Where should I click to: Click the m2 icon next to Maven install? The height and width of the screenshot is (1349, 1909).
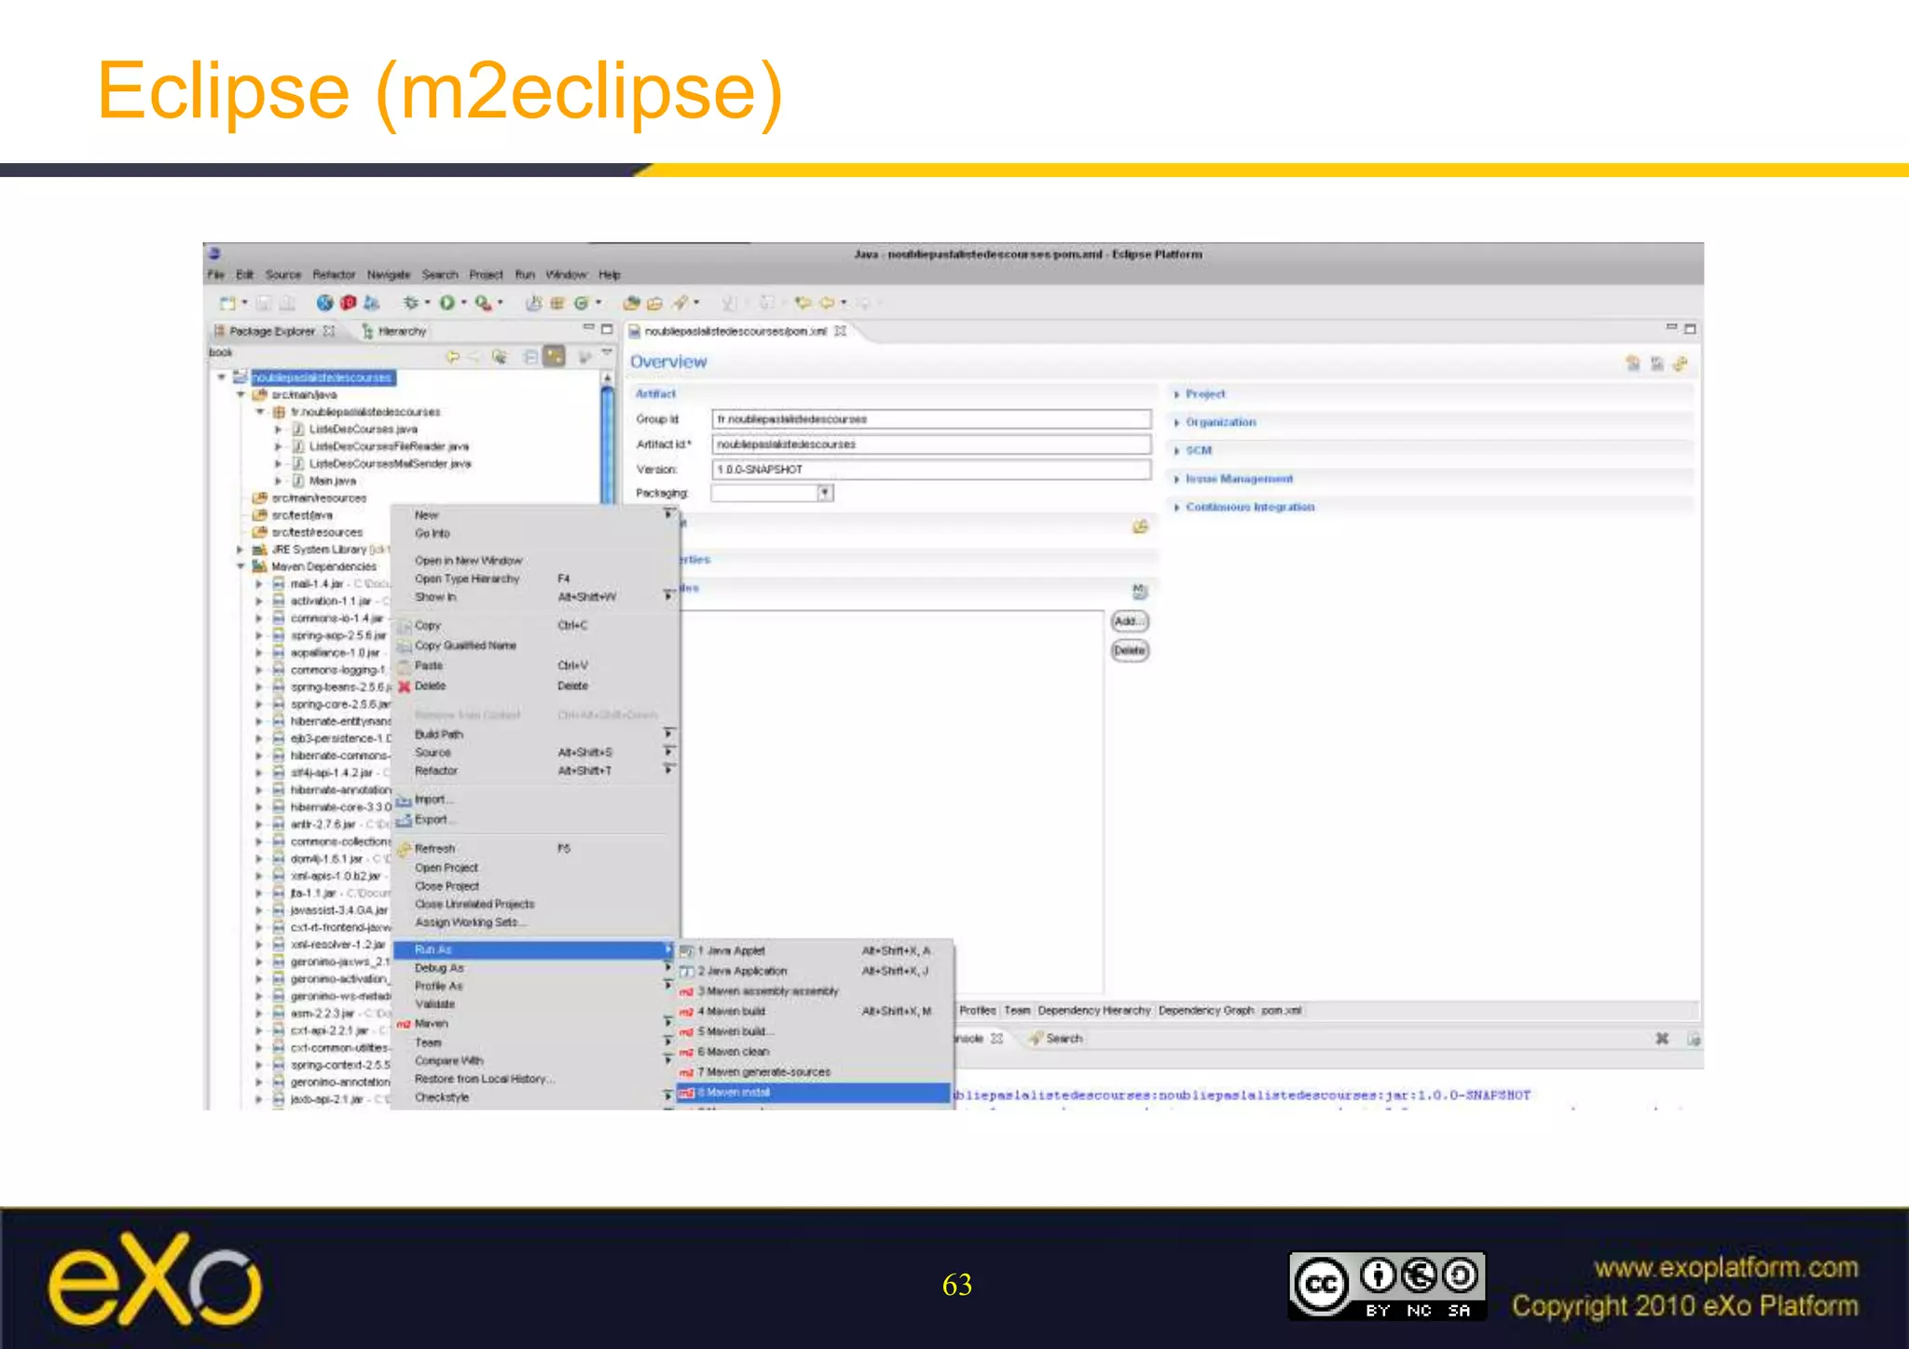point(687,1093)
